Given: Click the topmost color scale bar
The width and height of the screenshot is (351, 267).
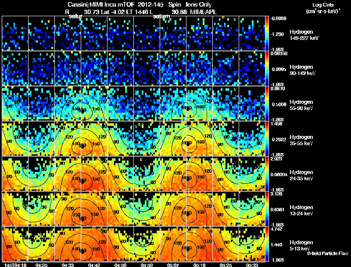Looking at the screenshot, I should 267,33.
